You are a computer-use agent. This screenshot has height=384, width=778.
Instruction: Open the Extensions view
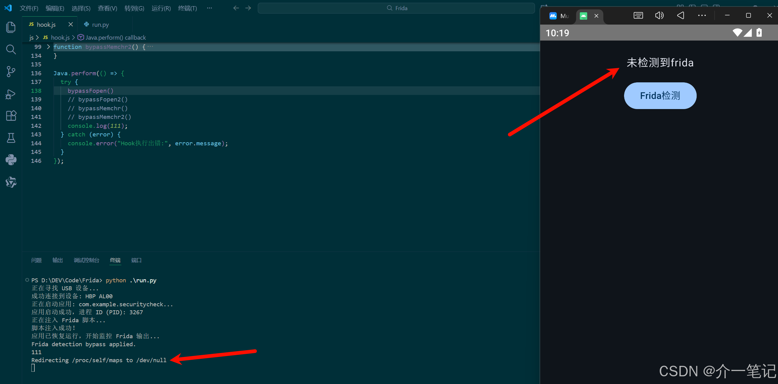pyautogui.click(x=11, y=116)
